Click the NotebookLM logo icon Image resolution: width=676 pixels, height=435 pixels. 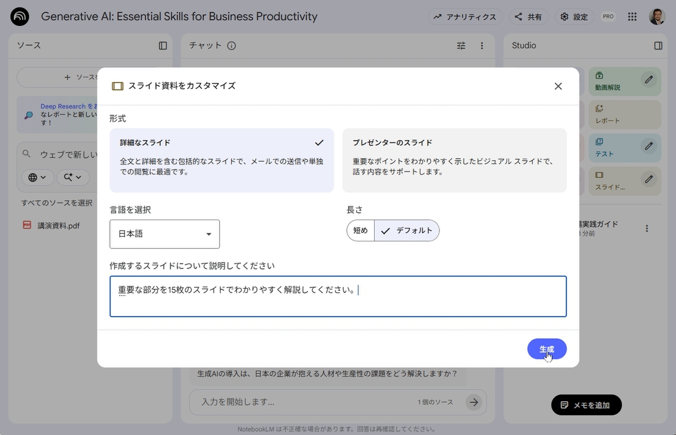pyautogui.click(x=20, y=17)
